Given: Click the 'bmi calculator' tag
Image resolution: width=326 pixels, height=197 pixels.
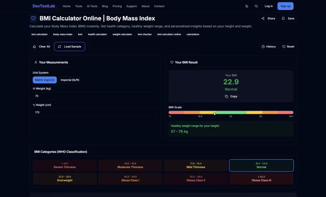Looking at the screenshot, I should click(x=39, y=35).
